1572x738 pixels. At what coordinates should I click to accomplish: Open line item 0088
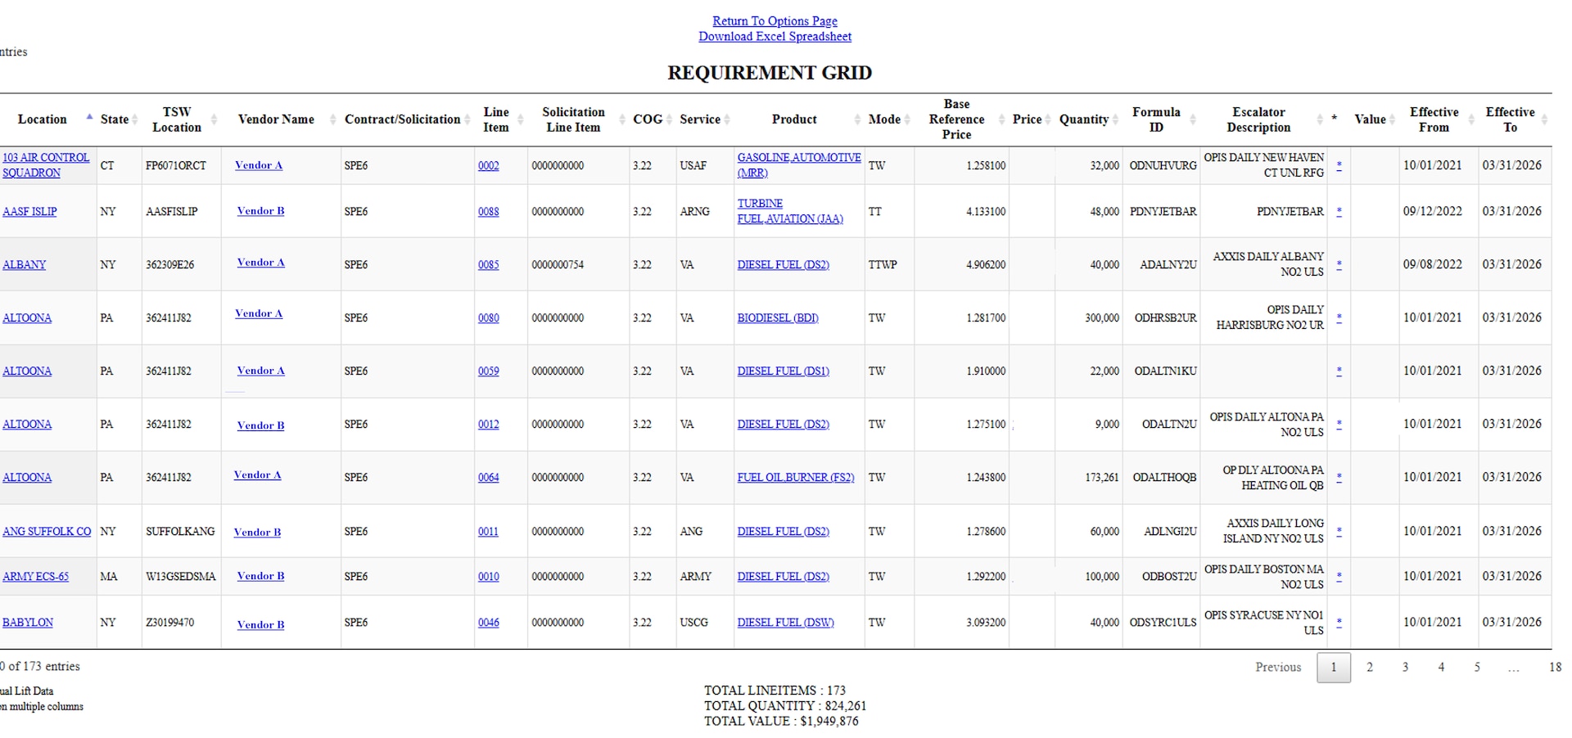[489, 211]
